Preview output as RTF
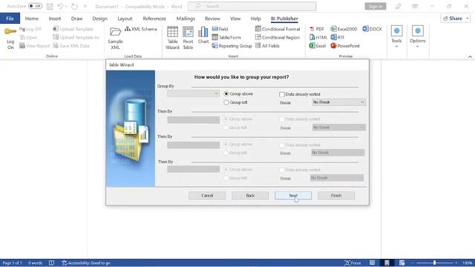This screenshot has width=475, height=267. point(338,38)
